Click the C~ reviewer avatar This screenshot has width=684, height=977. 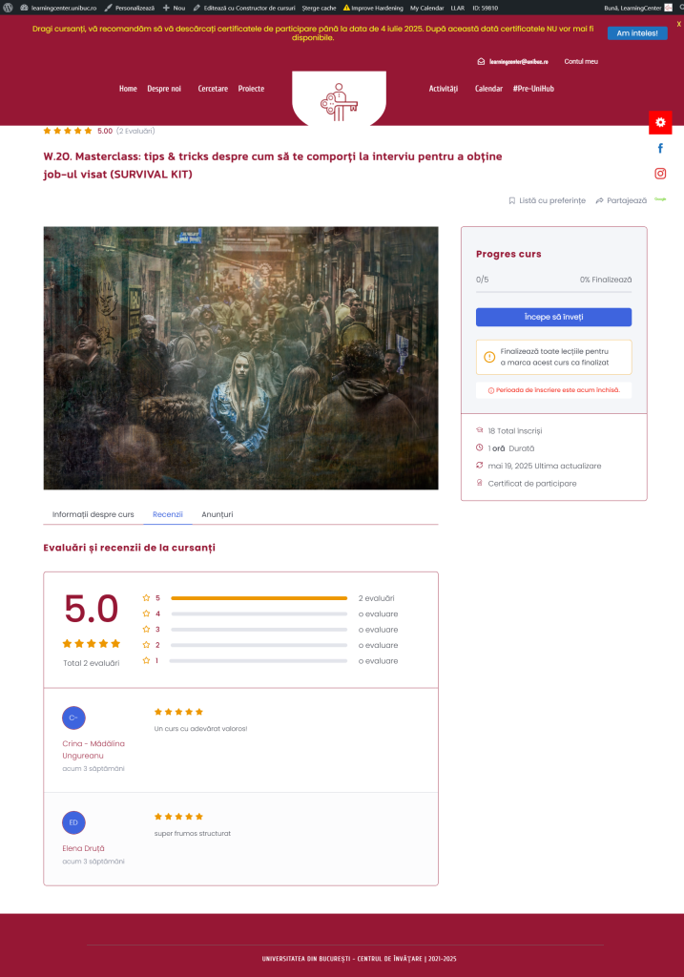tap(73, 717)
